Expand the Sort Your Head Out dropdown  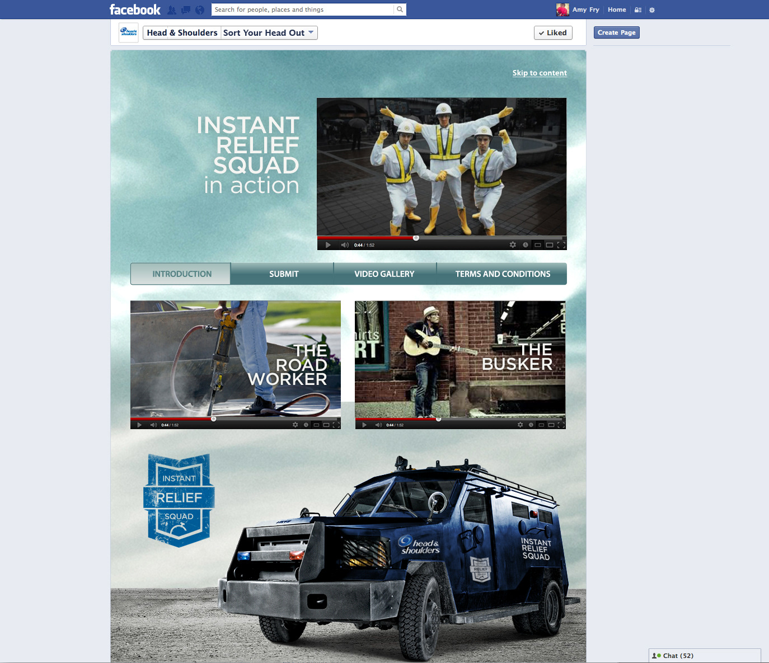click(x=269, y=33)
